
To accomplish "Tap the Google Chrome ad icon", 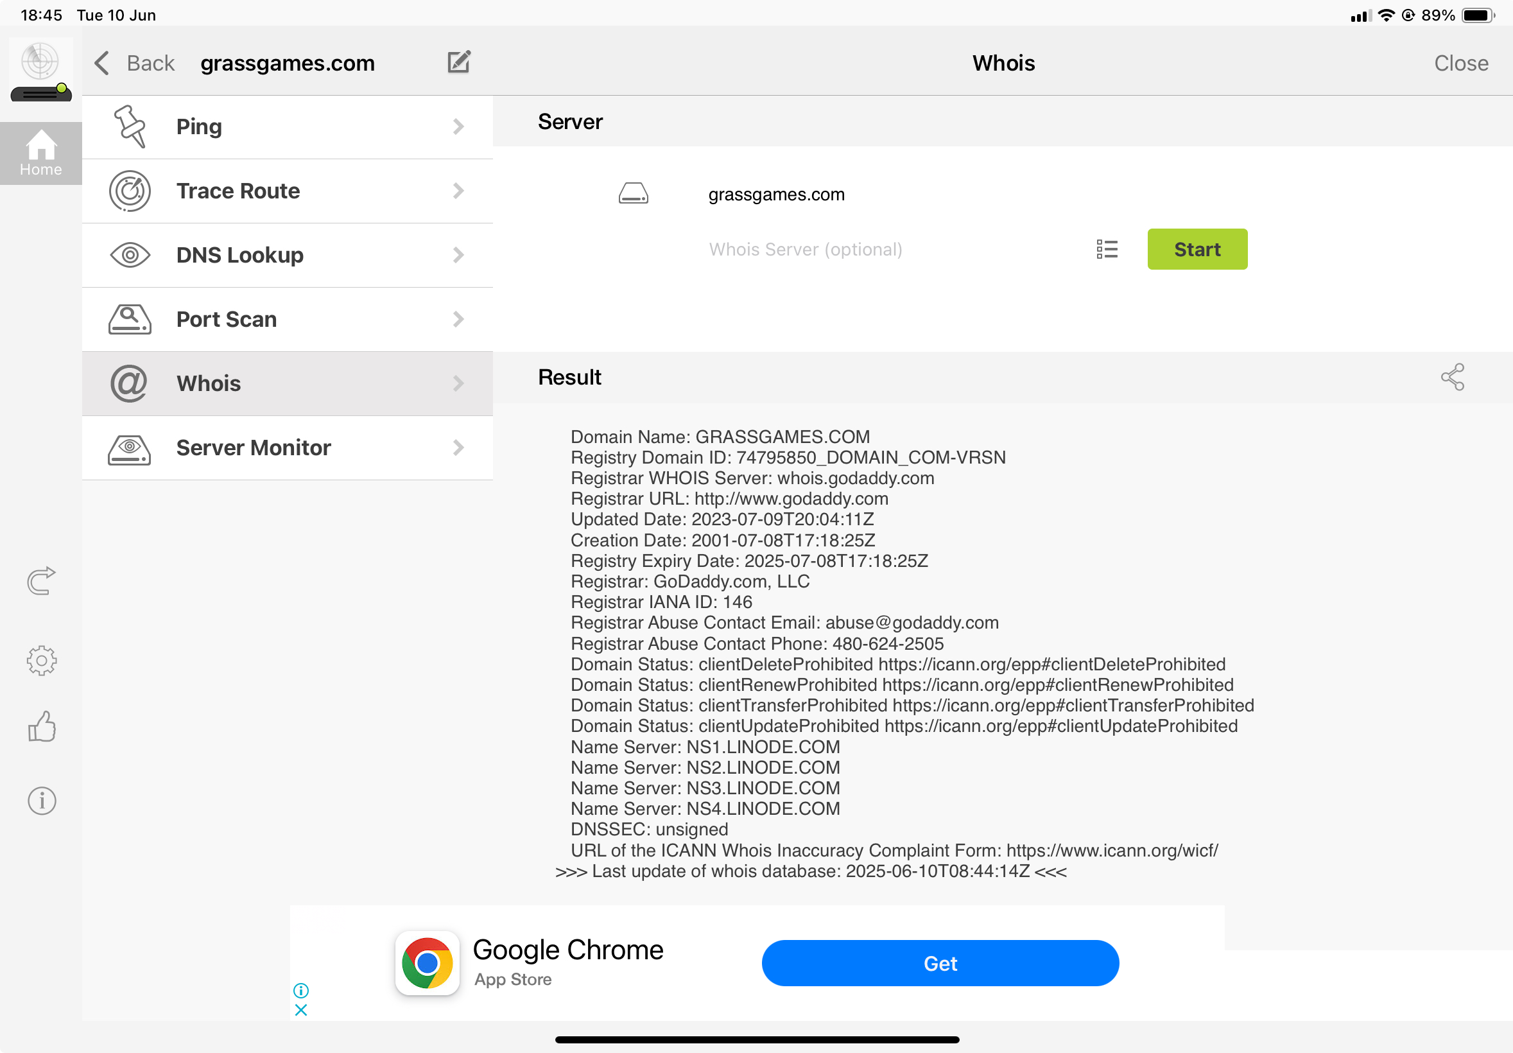I will pos(427,962).
